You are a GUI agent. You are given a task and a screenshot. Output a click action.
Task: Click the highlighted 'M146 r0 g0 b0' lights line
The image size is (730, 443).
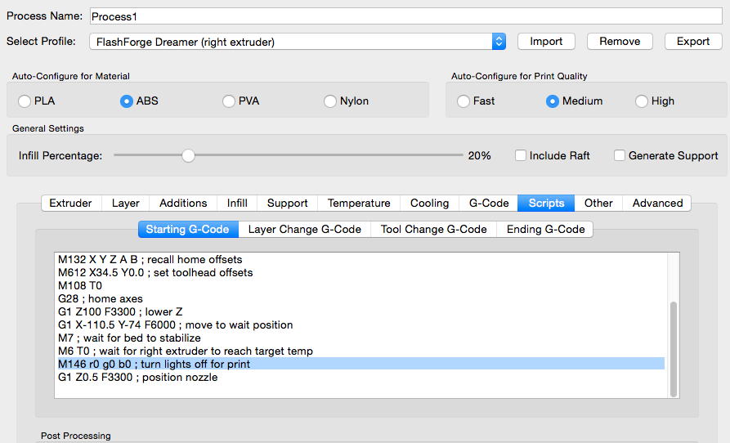pyautogui.click(x=361, y=364)
